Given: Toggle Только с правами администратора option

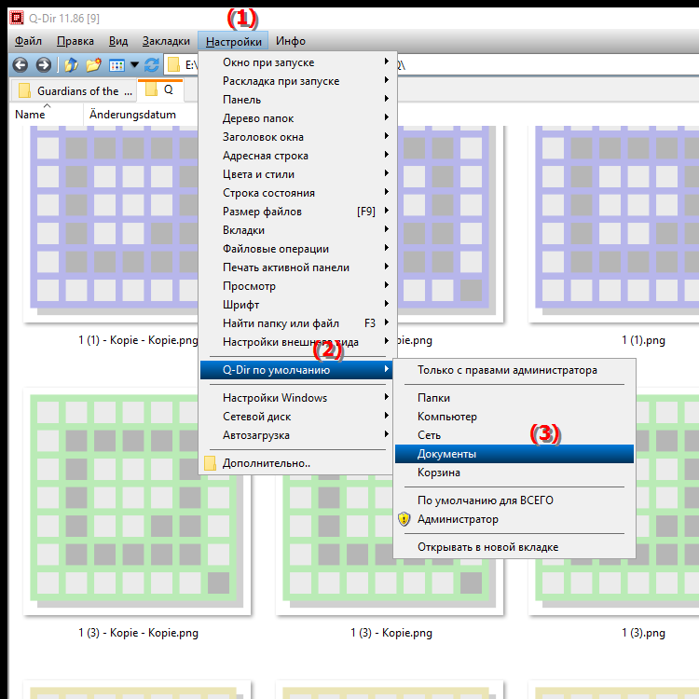Looking at the screenshot, I should point(514,370).
